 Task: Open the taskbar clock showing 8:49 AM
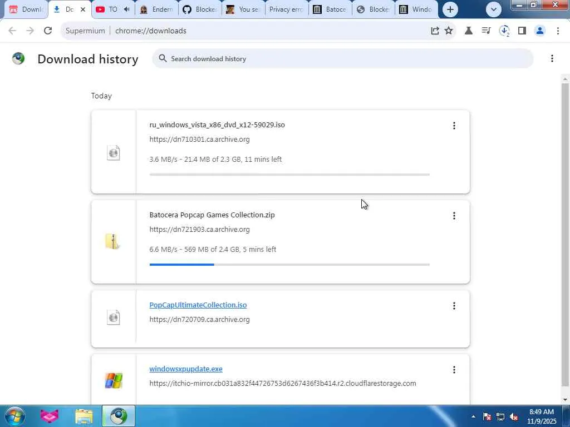click(x=542, y=416)
